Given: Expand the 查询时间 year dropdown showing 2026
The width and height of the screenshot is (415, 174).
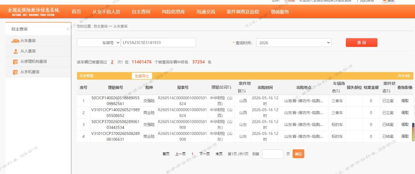Looking at the screenshot, I should pyautogui.click(x=294, y=43).
